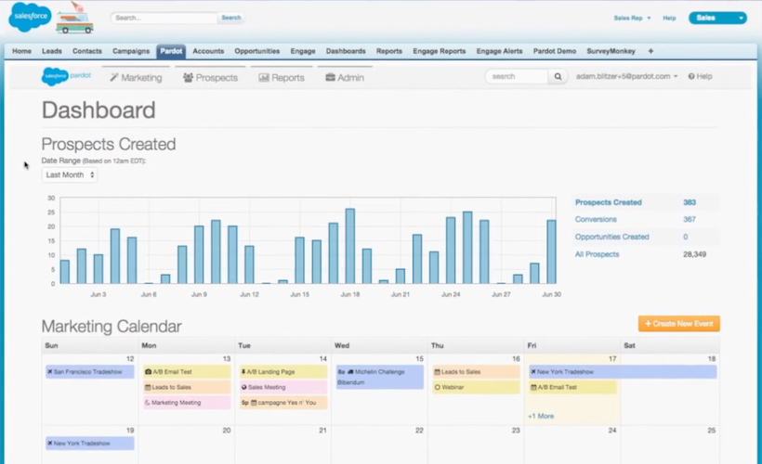The height and width of the screenshot is (464, 762).
Task: Click the Salesforce cloud logo
Action: [x=31, y=17]
